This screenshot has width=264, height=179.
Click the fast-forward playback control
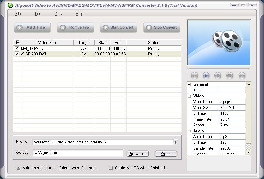tap(241, 76)
